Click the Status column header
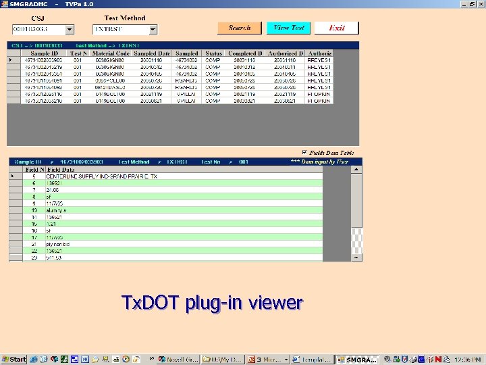Image resolution: width=486 pixels, height=365 pixels. coord(213,53)
